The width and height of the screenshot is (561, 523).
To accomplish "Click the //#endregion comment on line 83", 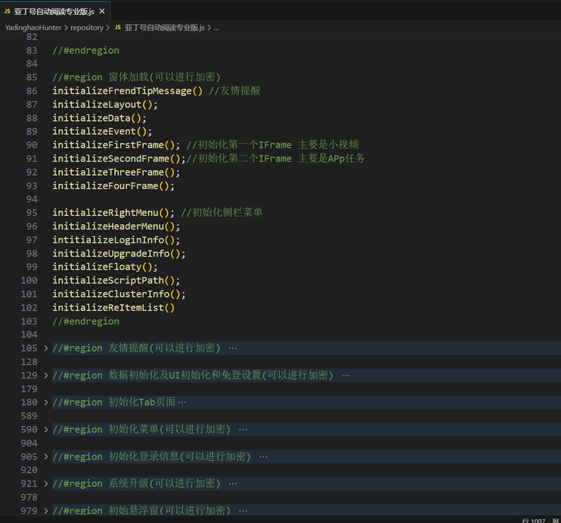I will tap(86, 51).
